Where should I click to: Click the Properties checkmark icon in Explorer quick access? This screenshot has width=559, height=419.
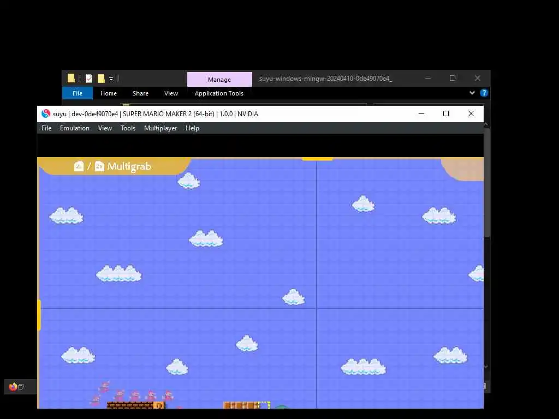click(x=89, y=79)
